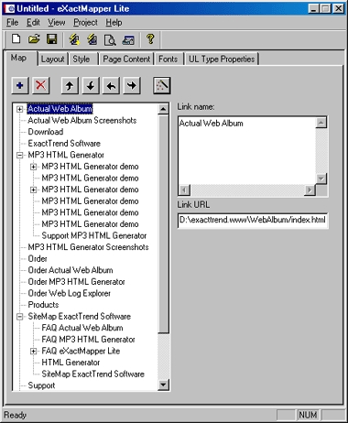Select Order Web Log Explorer tree item
Screen dimensions: 348x423
coord(69,293)
